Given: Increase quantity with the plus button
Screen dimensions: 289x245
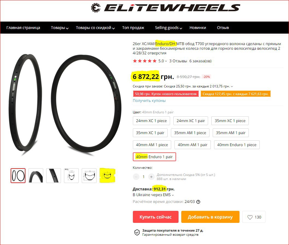Looking at the screenshot, I should pos(151,177).
